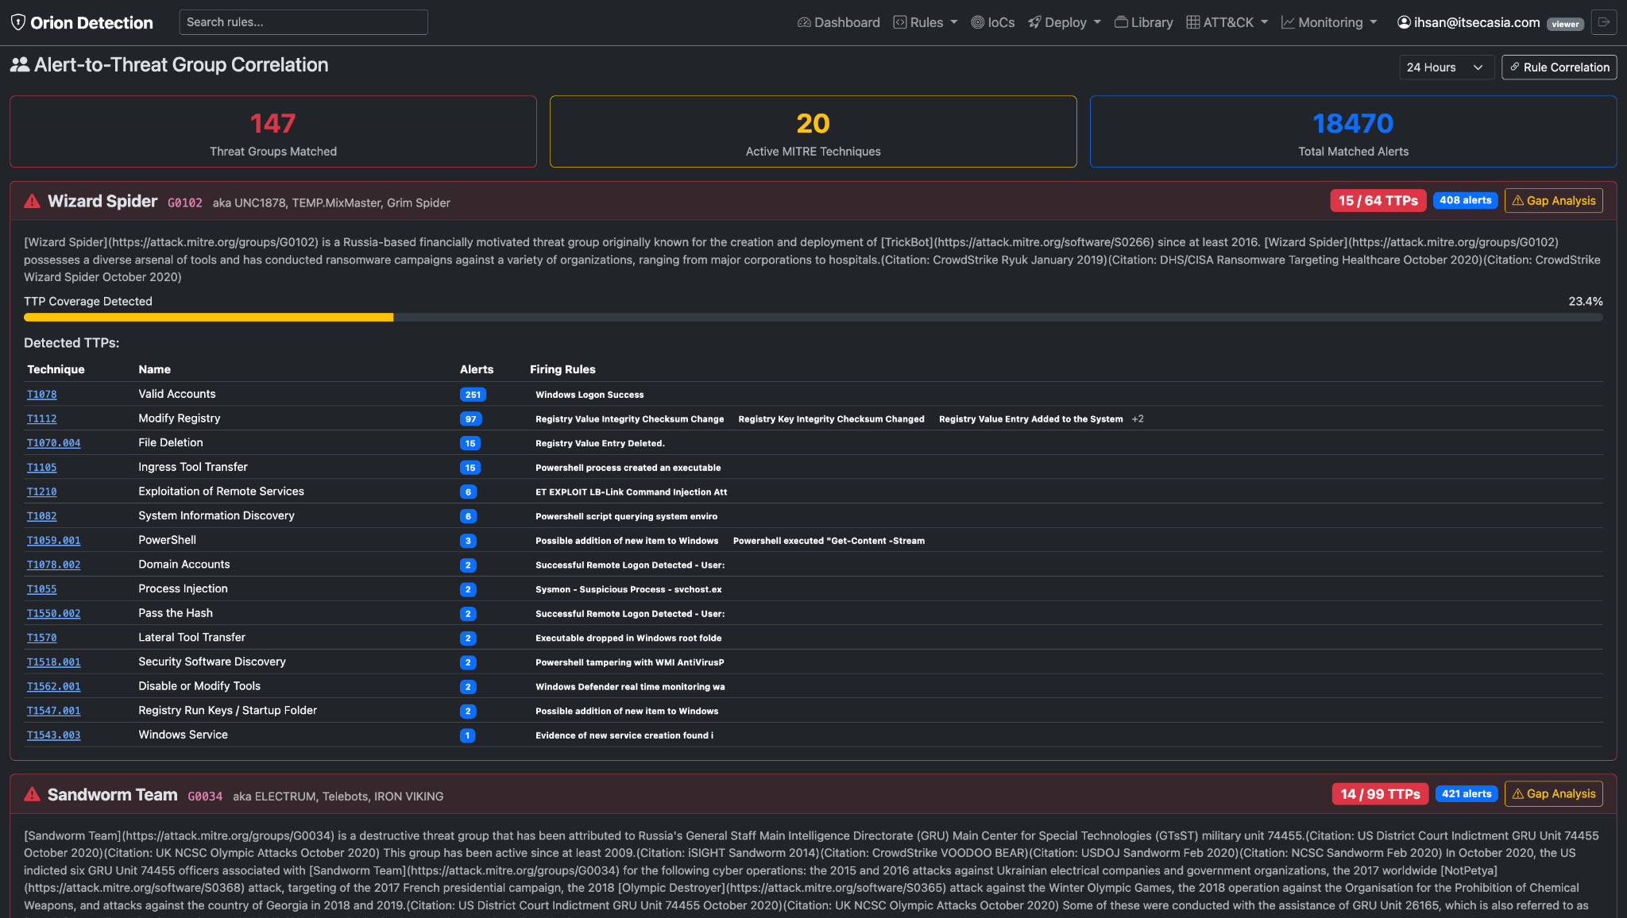Screen dimensions: 1627x918
Task: Open technique link T1570
Action: point(42,638)
